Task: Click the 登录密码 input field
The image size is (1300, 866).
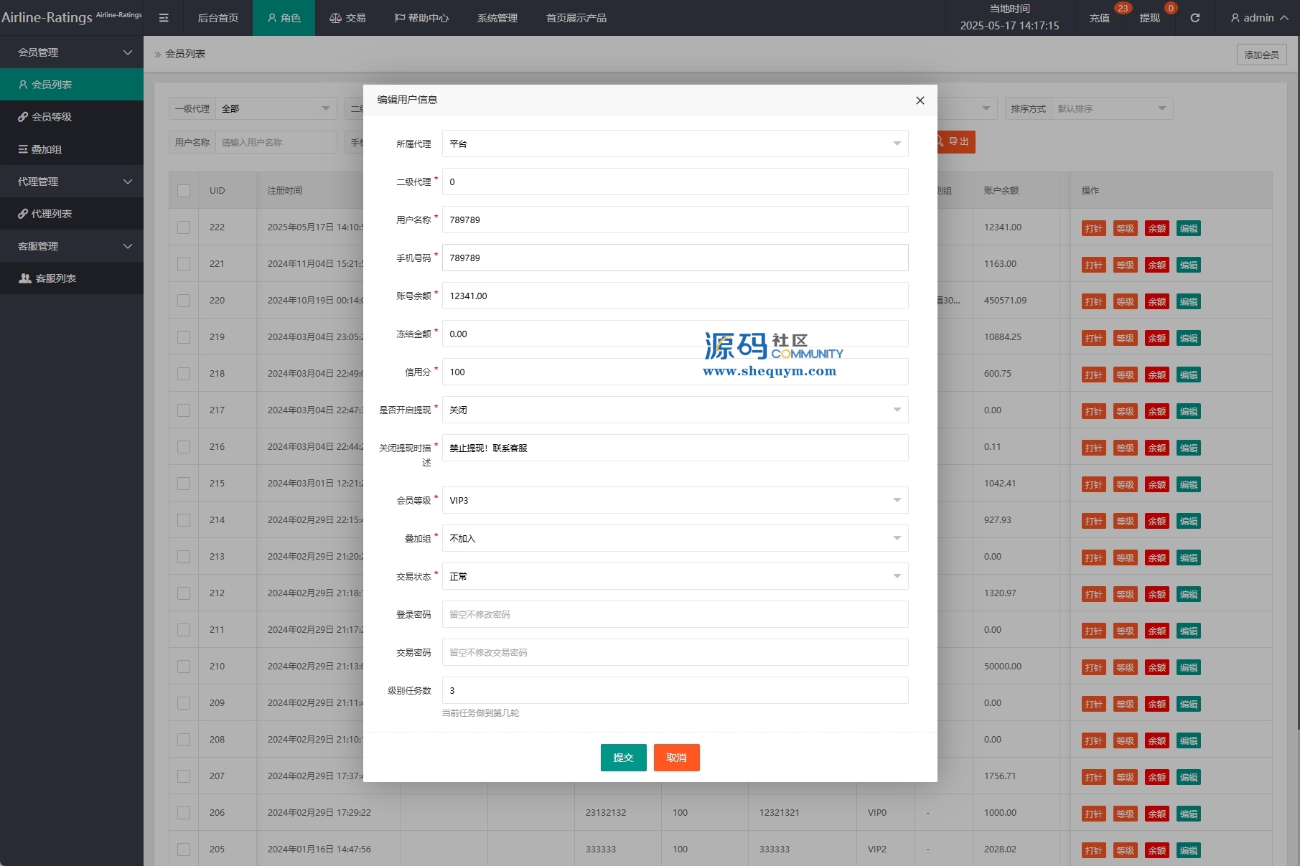Action: (674, 614)
